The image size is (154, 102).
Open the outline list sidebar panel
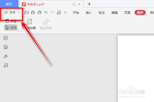[5, 38]
